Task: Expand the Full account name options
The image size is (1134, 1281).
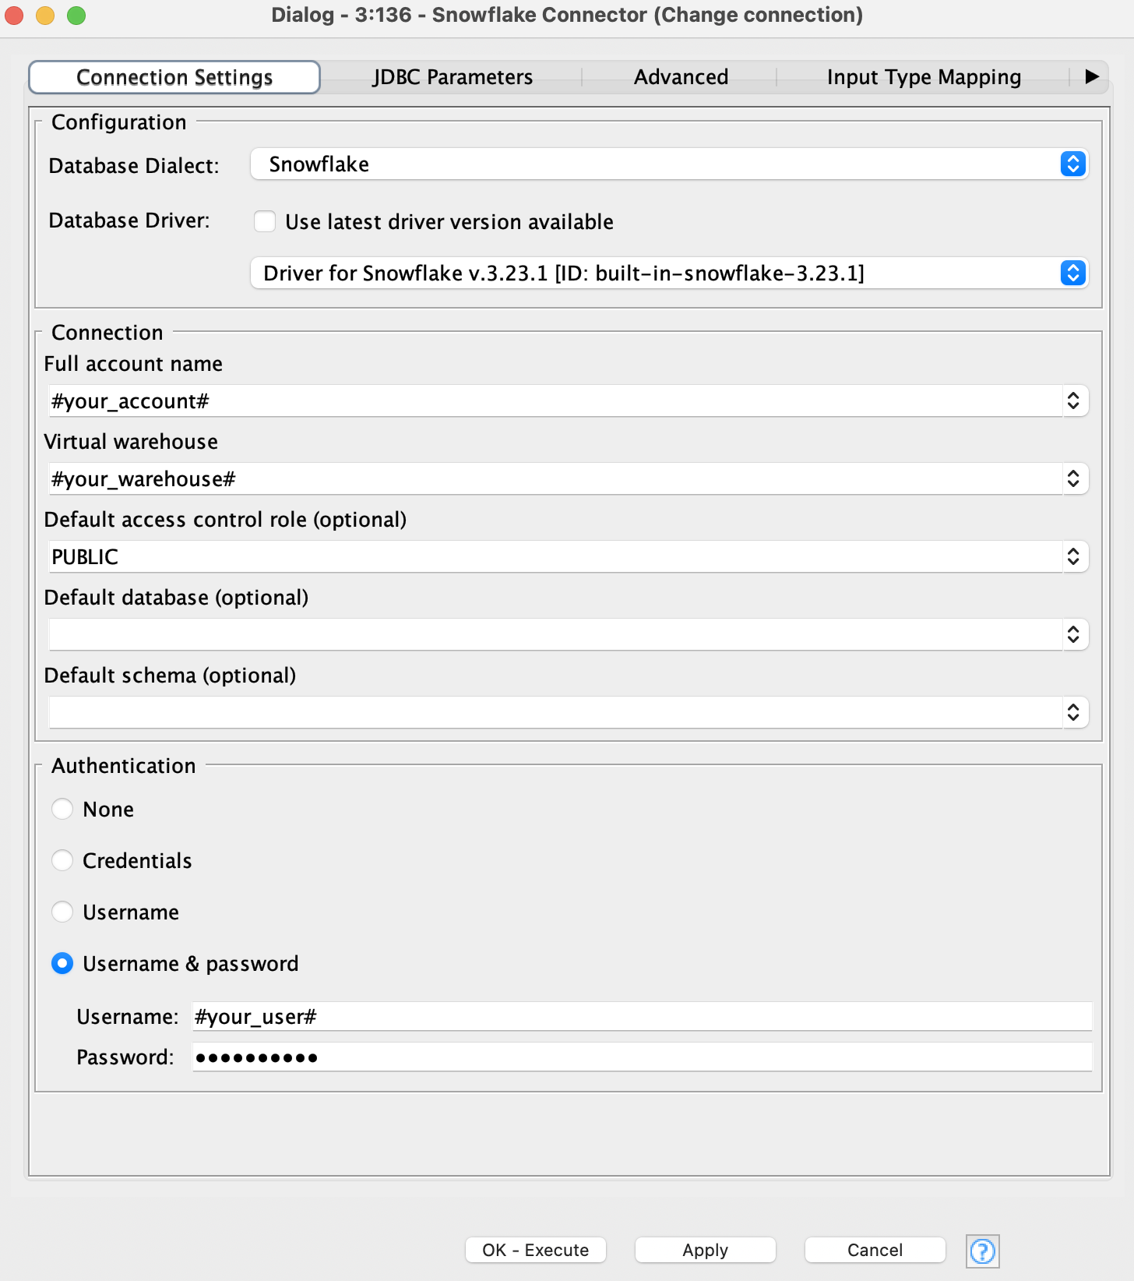Action: [1073, 401]
